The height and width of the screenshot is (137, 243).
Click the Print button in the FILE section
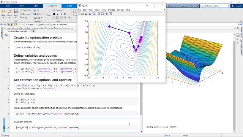(x=23, y=18)
